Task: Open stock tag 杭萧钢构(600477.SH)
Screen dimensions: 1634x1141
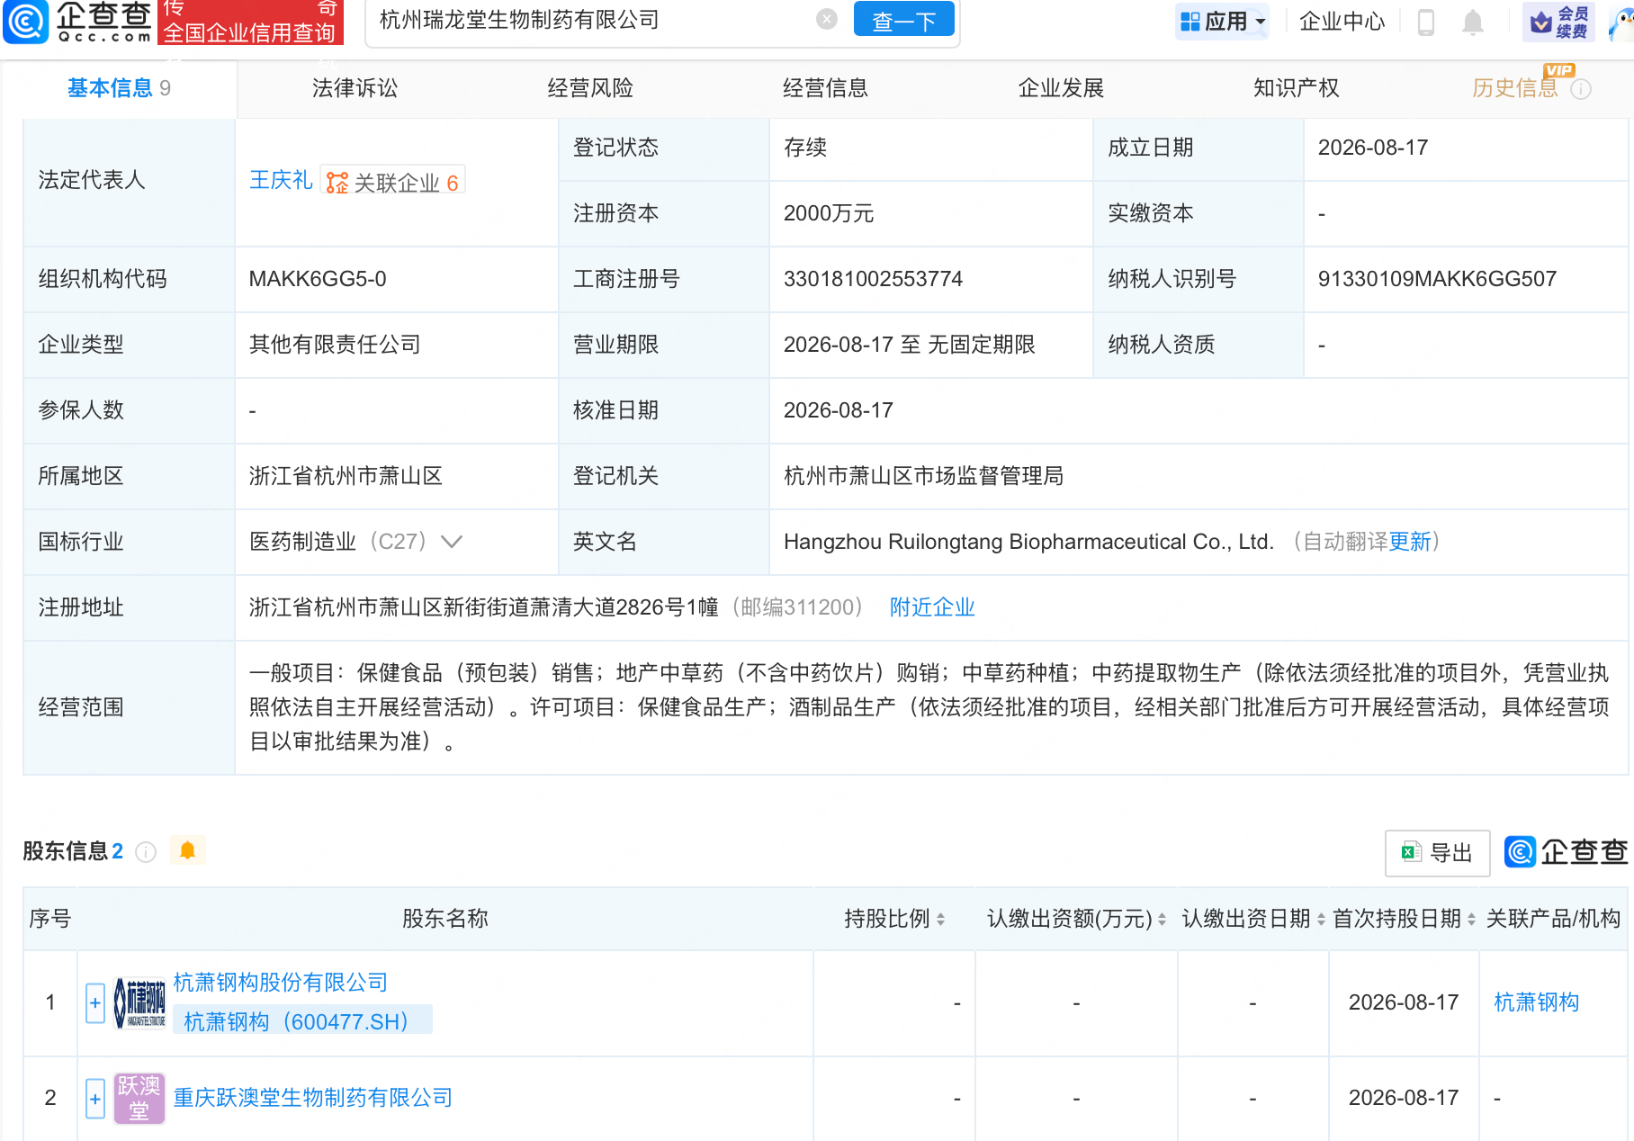Action: coord(302,1021)
